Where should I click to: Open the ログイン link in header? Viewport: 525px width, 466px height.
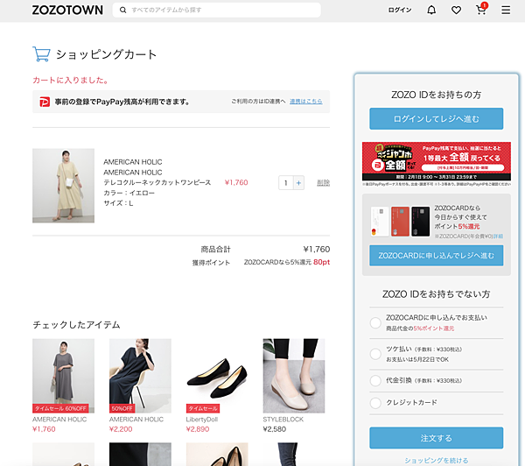pos(400,10)
